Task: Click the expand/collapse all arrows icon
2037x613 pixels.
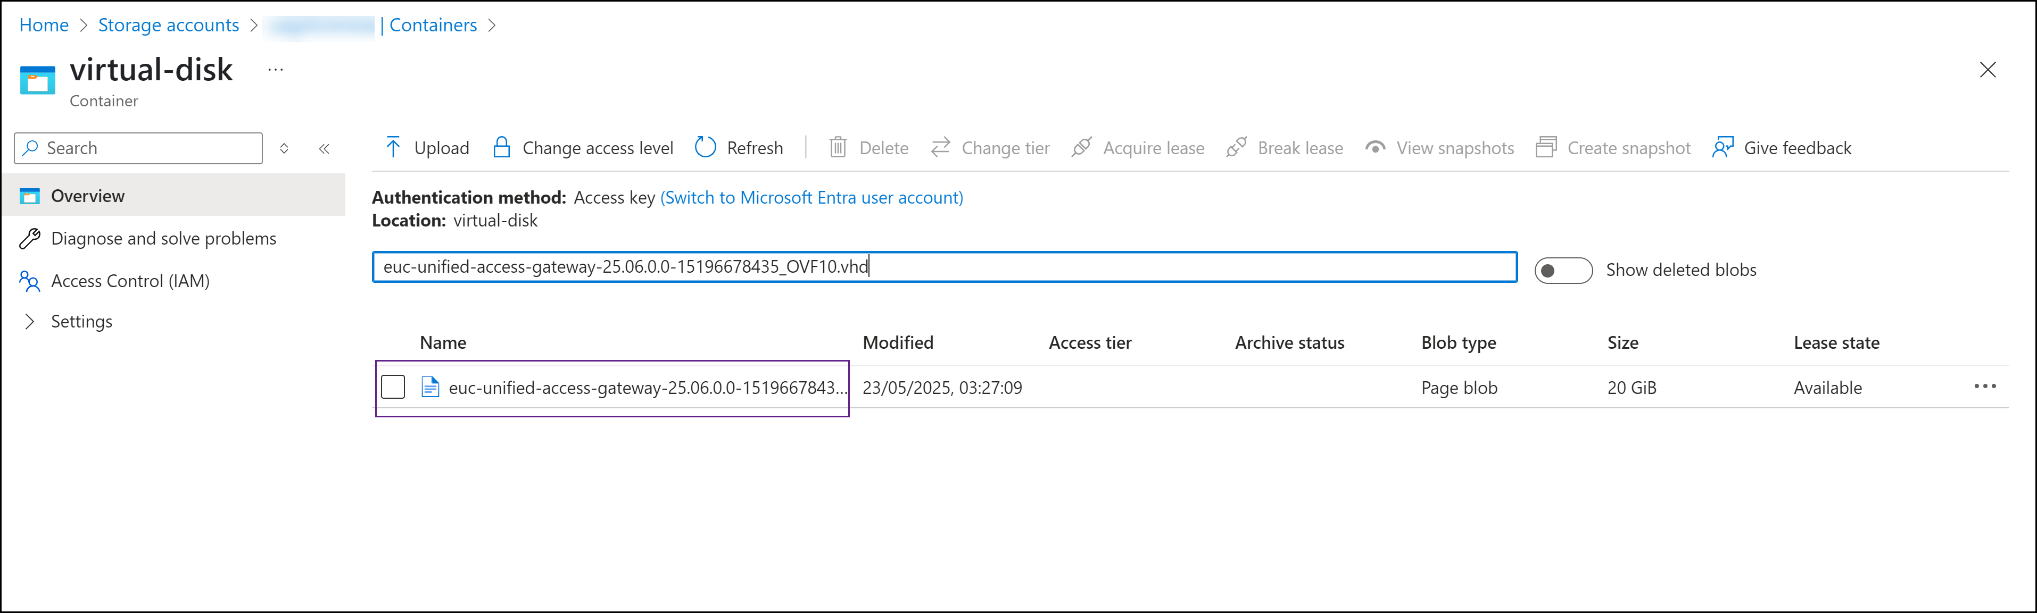Action: [284, 148]
